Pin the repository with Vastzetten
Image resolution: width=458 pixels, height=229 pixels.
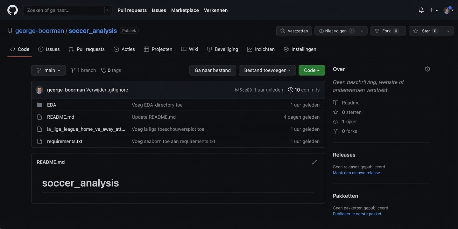pyautogui.click(x=294, y=31)
